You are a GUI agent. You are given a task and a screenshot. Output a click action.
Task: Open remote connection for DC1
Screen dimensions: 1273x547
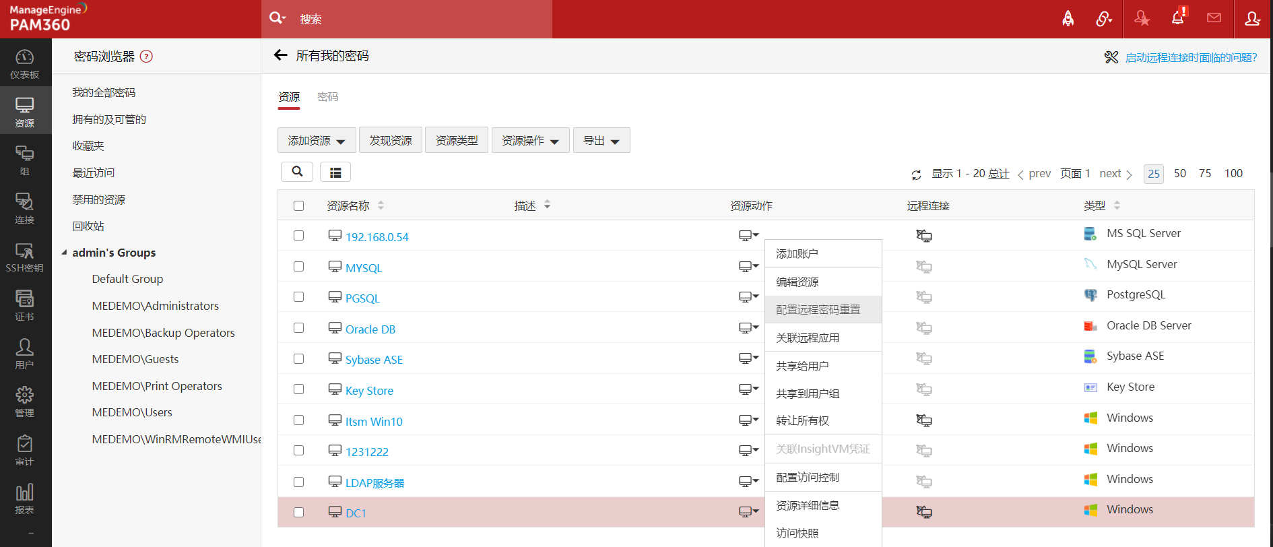(924, 512)
